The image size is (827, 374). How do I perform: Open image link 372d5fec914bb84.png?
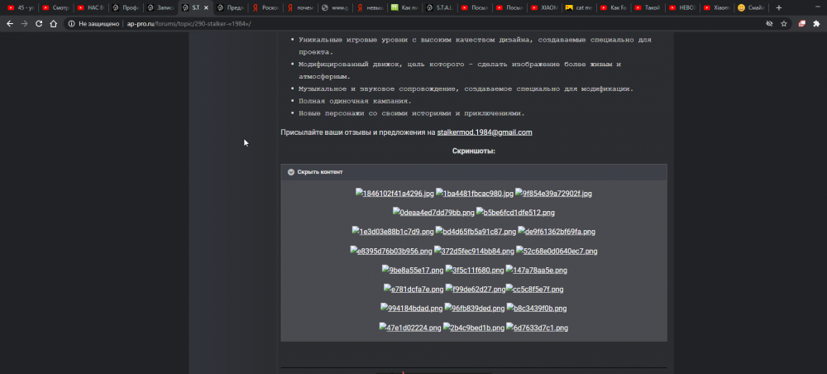tap(474, 251)
